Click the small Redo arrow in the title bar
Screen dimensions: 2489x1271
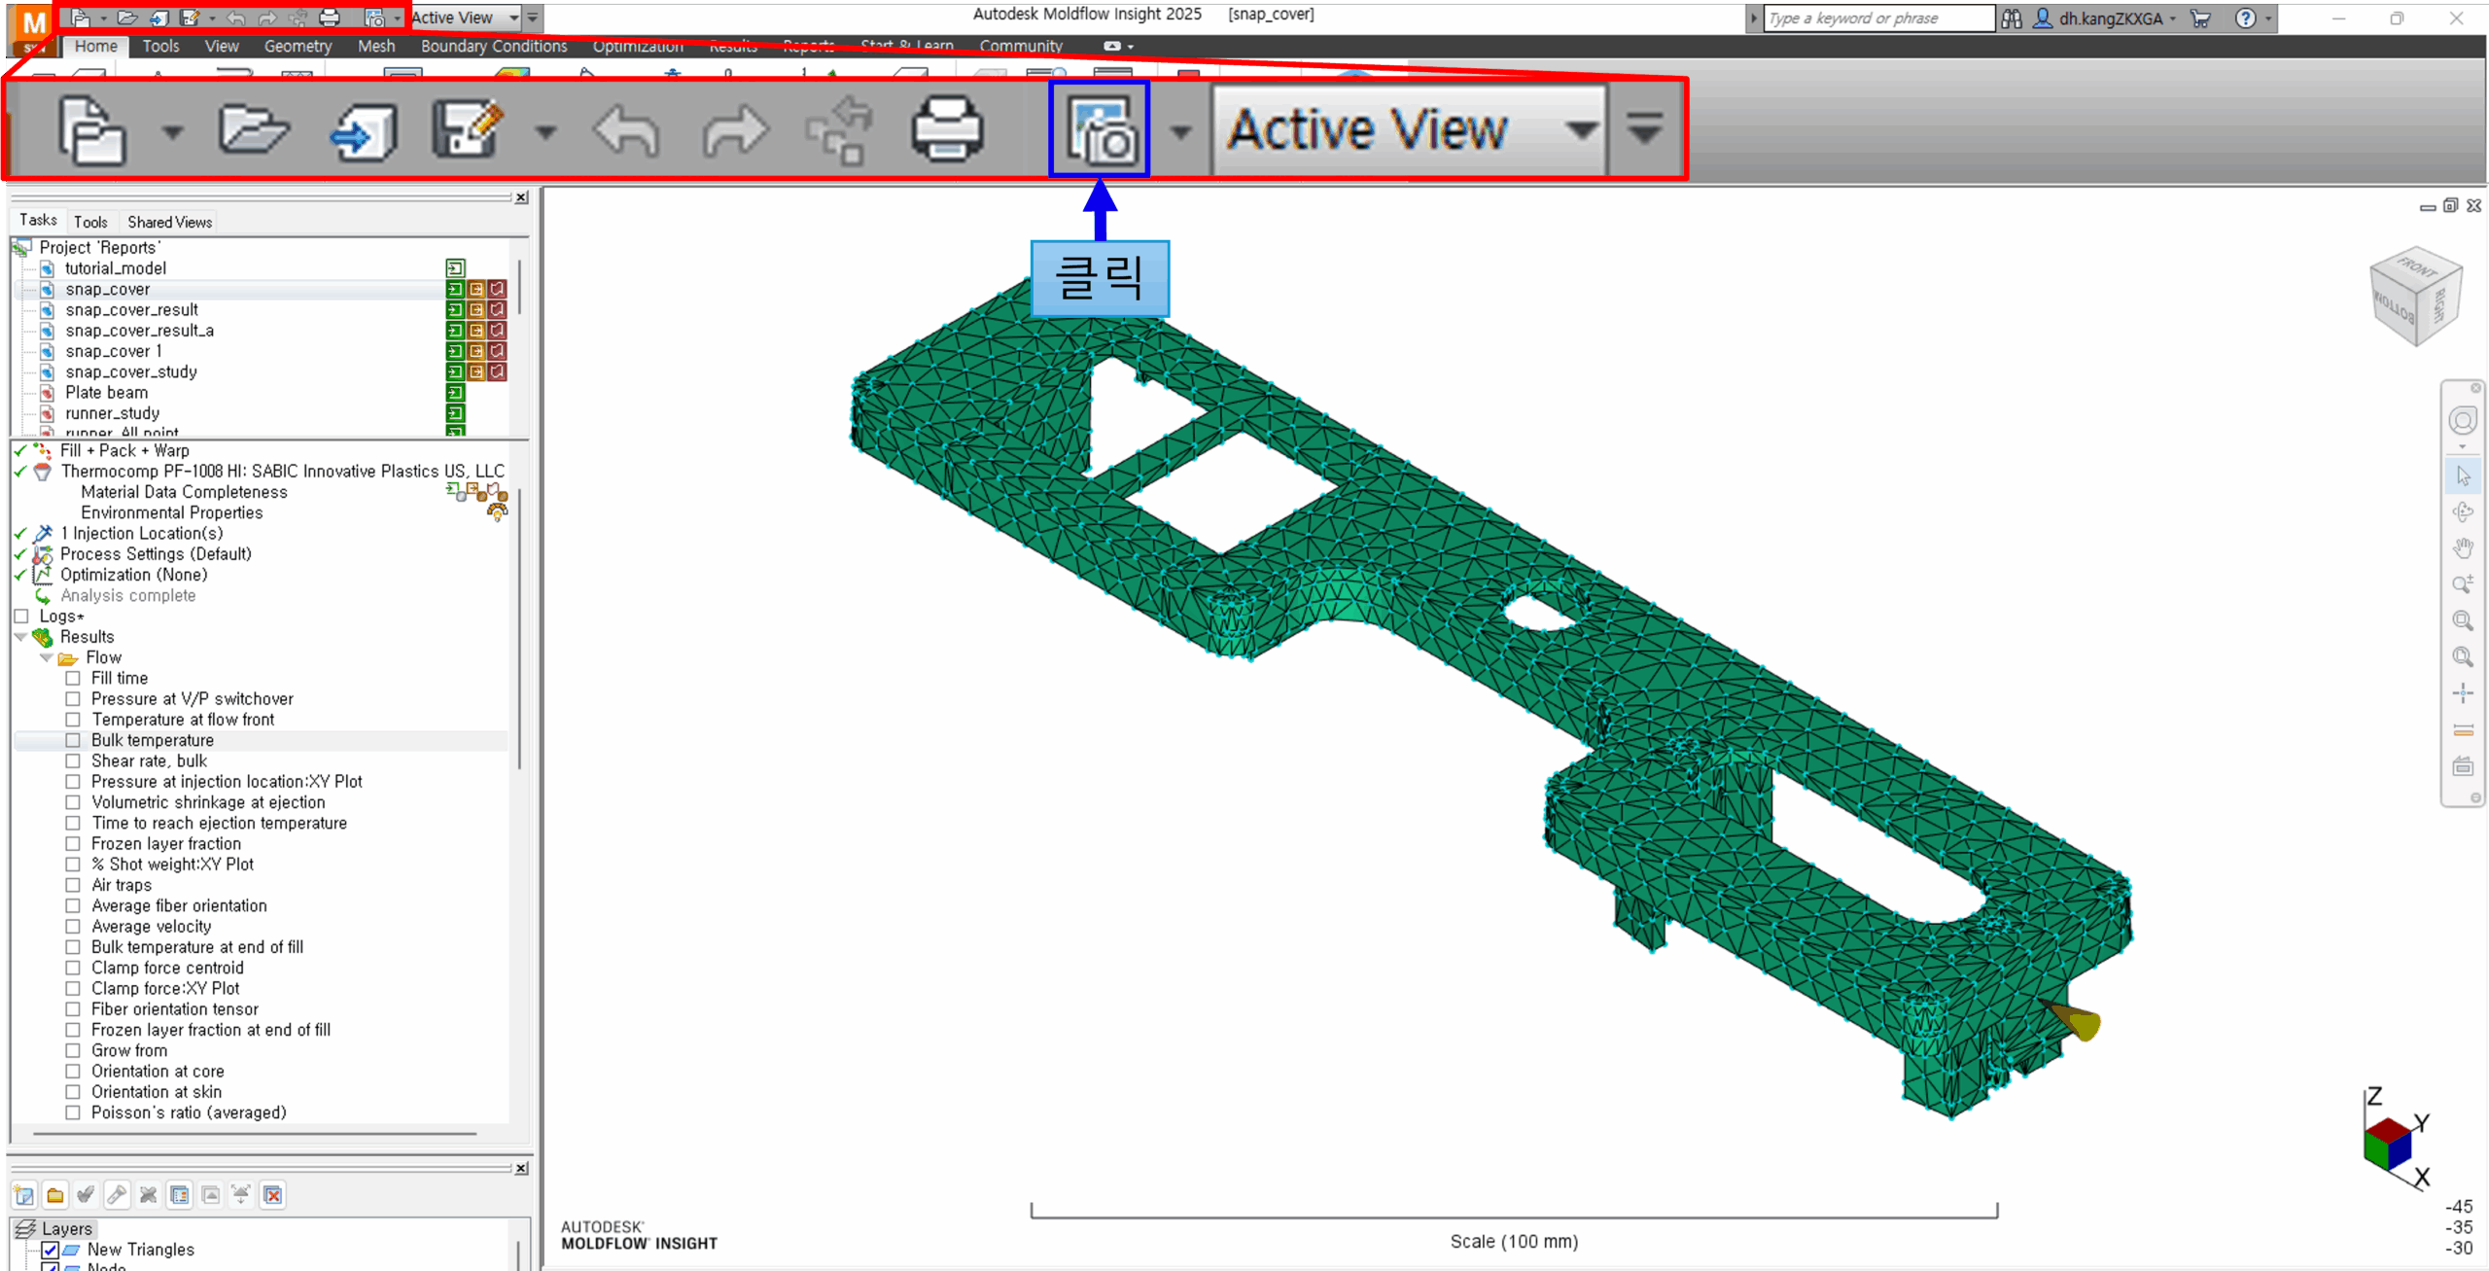tap(267, 18)
